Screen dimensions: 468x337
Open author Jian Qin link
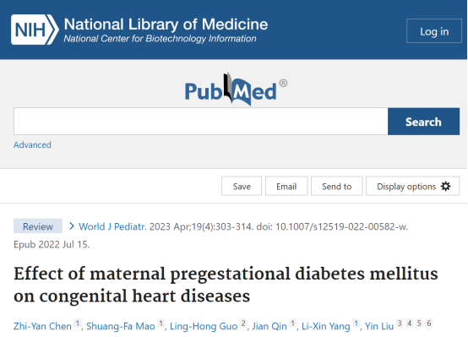tap(269, 326)
